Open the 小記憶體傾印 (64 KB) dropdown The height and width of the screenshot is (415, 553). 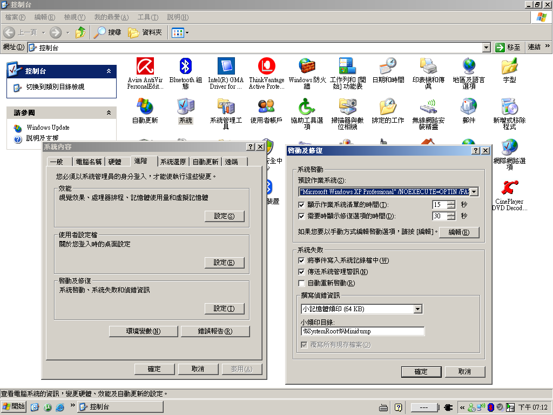point(417,309)
